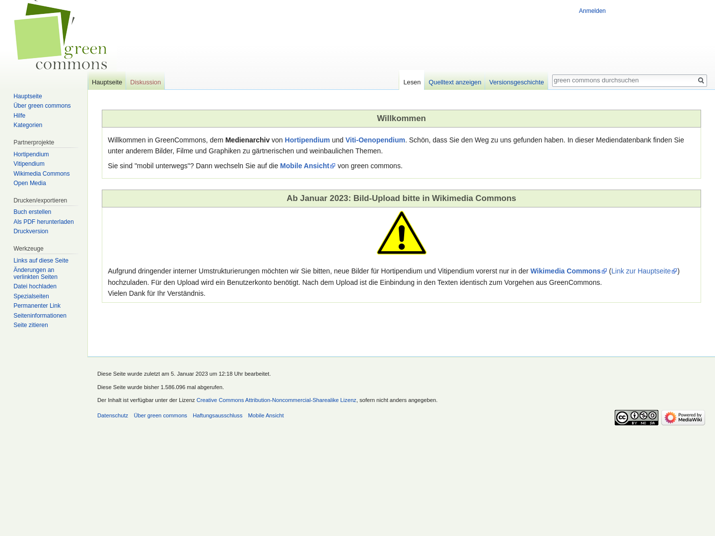Open the Hilfe sidebar link
Screen dimensions: 715x536
coord(19,116)
